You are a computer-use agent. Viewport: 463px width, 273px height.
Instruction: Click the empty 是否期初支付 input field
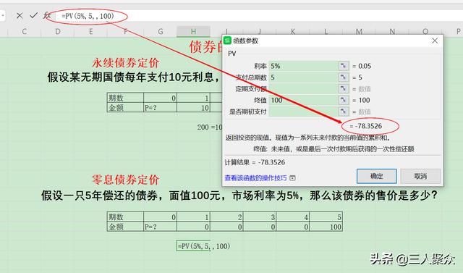pyautogui.click(x=303, y=112)
